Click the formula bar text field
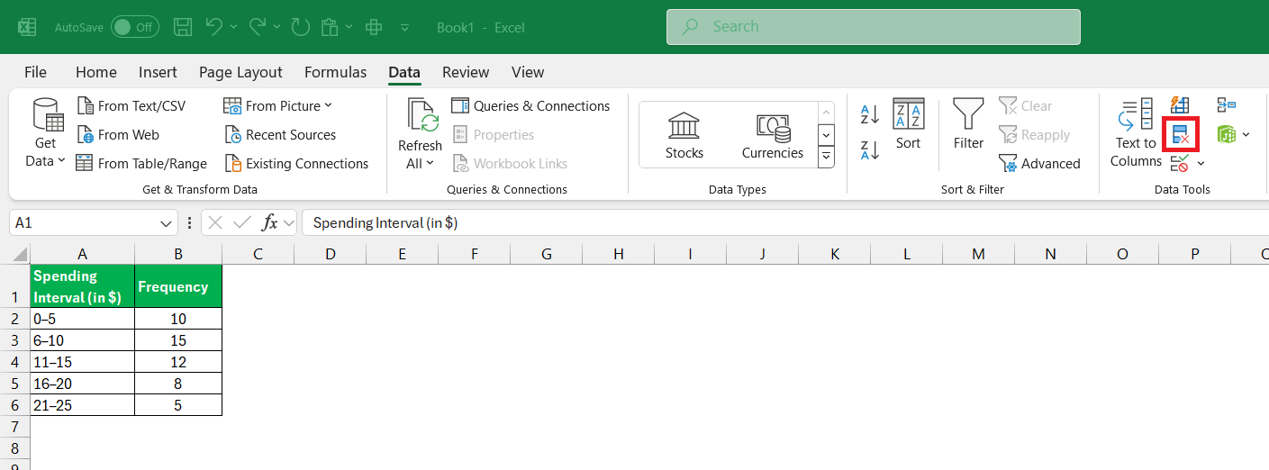The height and width of the screenshot is (470, 1269). coord(785,222)
